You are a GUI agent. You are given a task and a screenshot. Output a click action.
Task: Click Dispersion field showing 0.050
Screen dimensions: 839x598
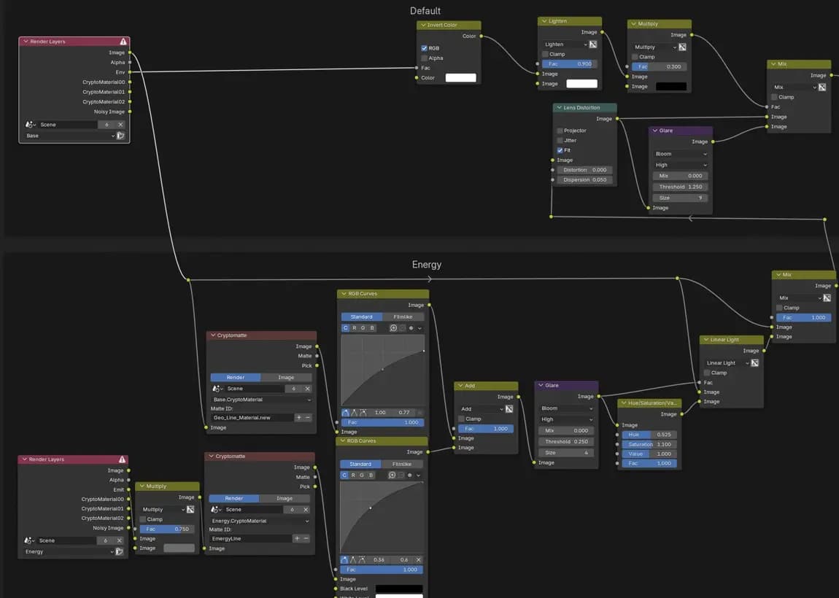[x=585, y=179]
